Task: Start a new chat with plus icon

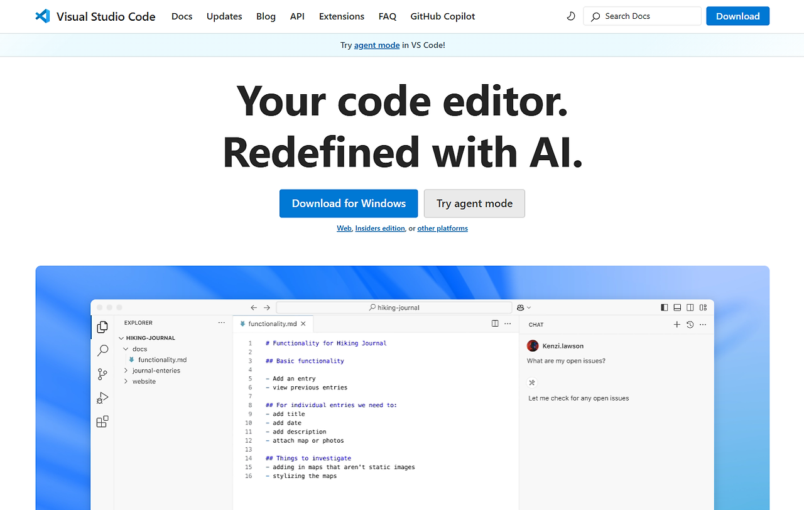Action: 677,325
